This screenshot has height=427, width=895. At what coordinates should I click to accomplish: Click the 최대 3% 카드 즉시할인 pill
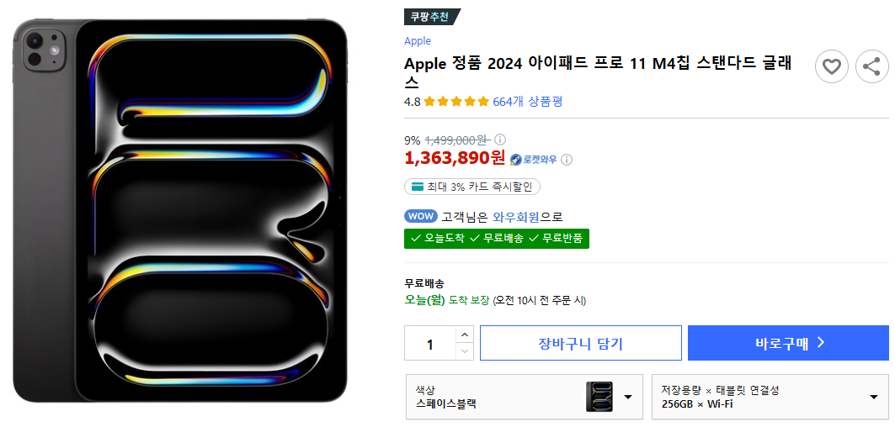click(x=472, y=187)
